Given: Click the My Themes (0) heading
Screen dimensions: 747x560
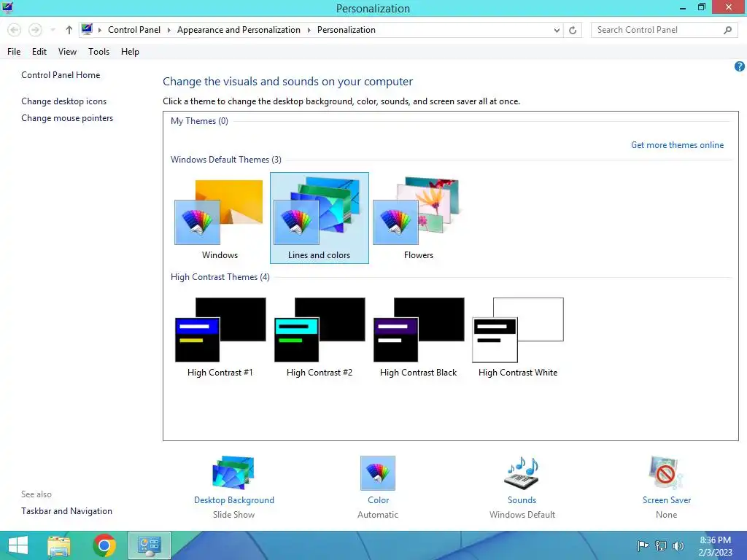Looking at the screenshot, I should [199, 121].
